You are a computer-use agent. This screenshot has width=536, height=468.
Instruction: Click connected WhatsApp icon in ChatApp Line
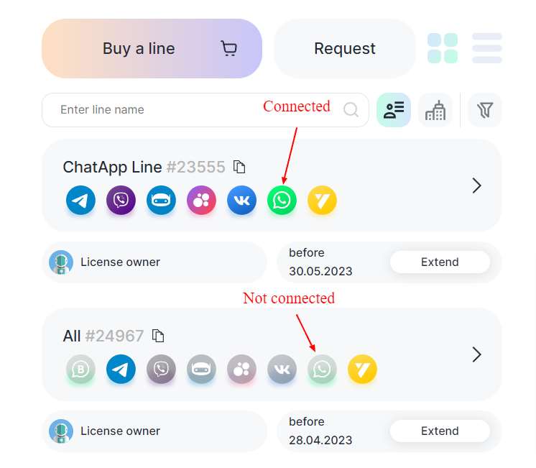tap(282, 201)
